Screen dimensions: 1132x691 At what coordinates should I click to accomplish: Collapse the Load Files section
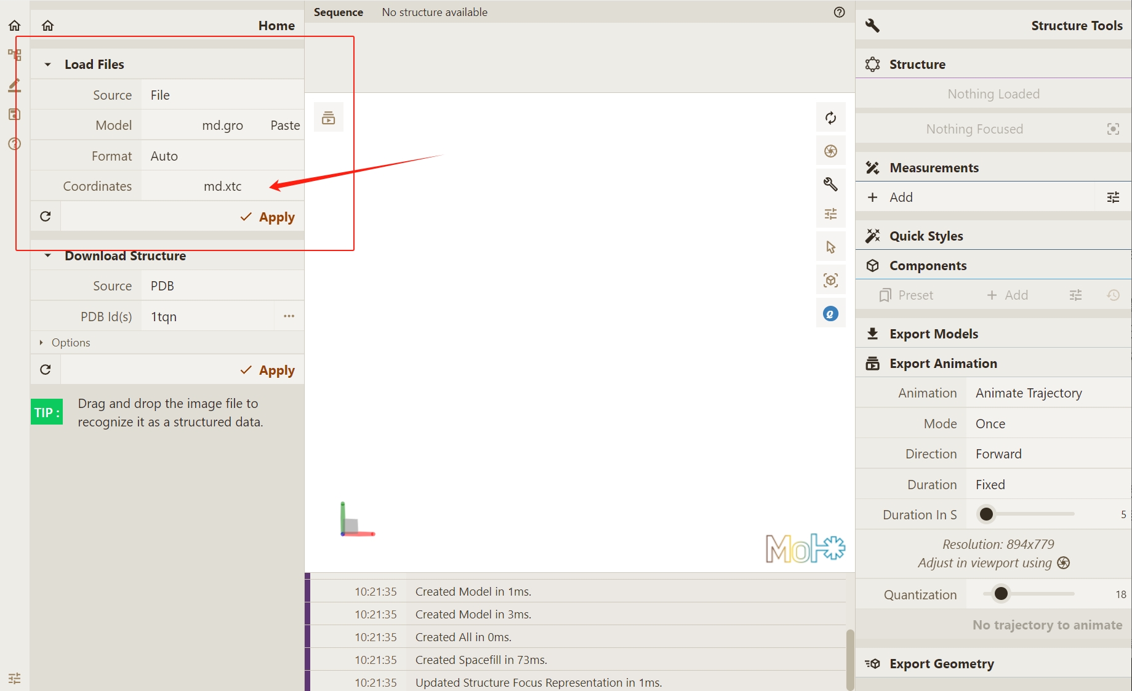tap(48, 65)
